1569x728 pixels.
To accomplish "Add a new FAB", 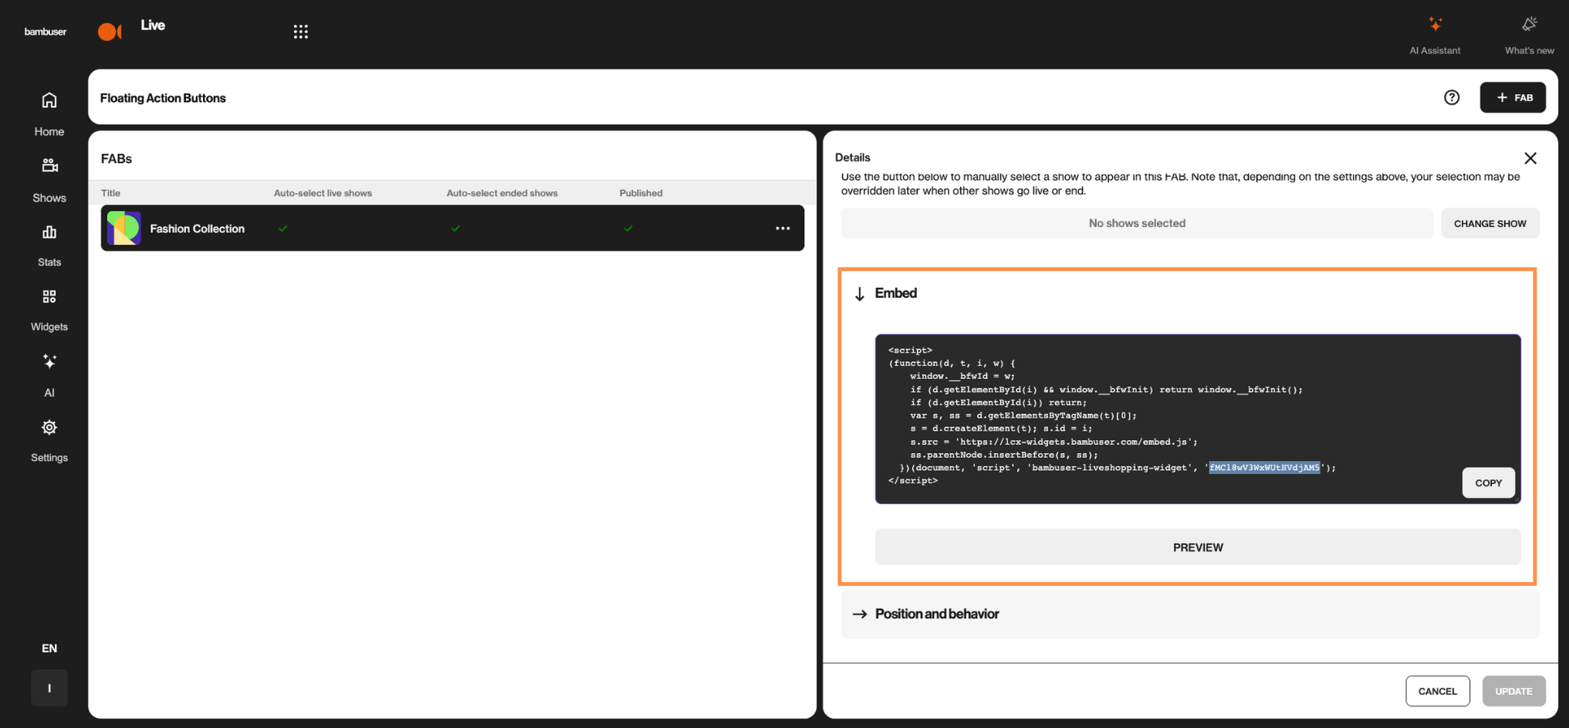I will coord(1513,97).
